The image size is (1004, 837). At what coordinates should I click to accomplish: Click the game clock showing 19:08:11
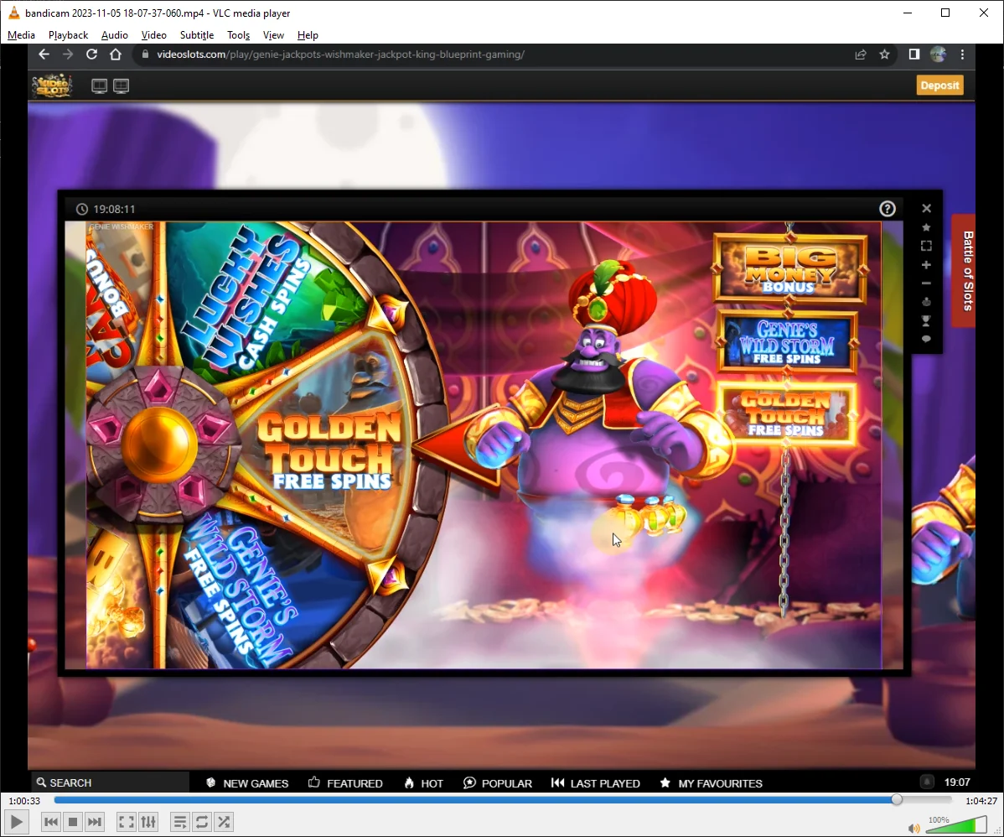tap(106, 209)
